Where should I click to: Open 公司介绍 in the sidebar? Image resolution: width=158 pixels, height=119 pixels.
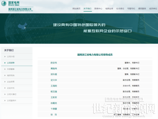click(x=11, y=56)
